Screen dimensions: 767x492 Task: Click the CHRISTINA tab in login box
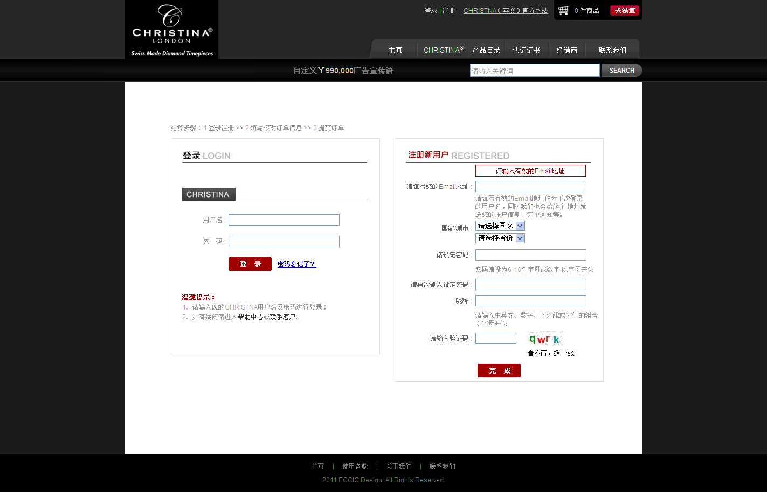click(209, 194)
